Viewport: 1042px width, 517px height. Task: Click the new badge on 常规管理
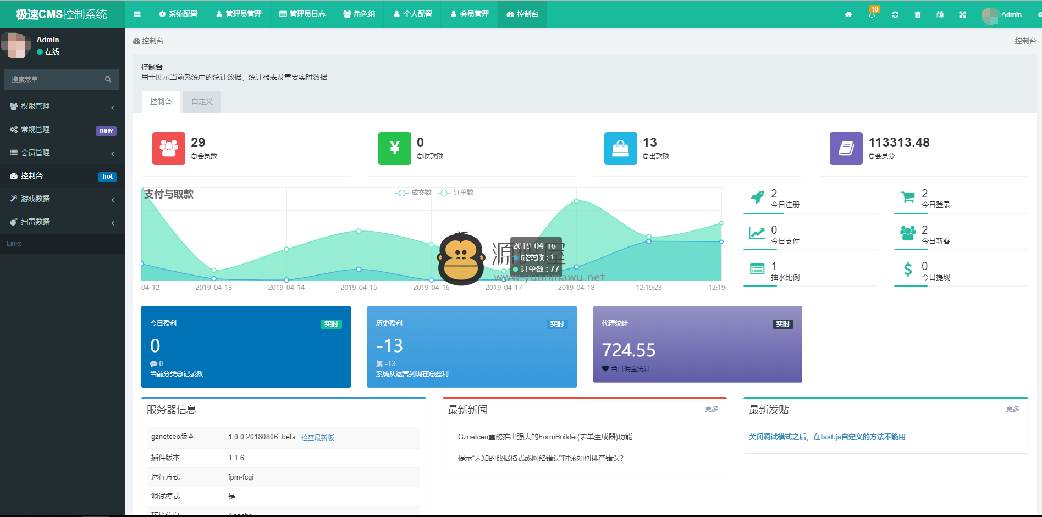click(106, 130)
